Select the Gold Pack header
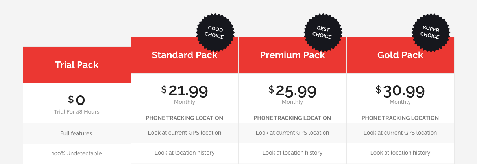Image resolution: width=477 pixels, height=164 pixels. 400,55
